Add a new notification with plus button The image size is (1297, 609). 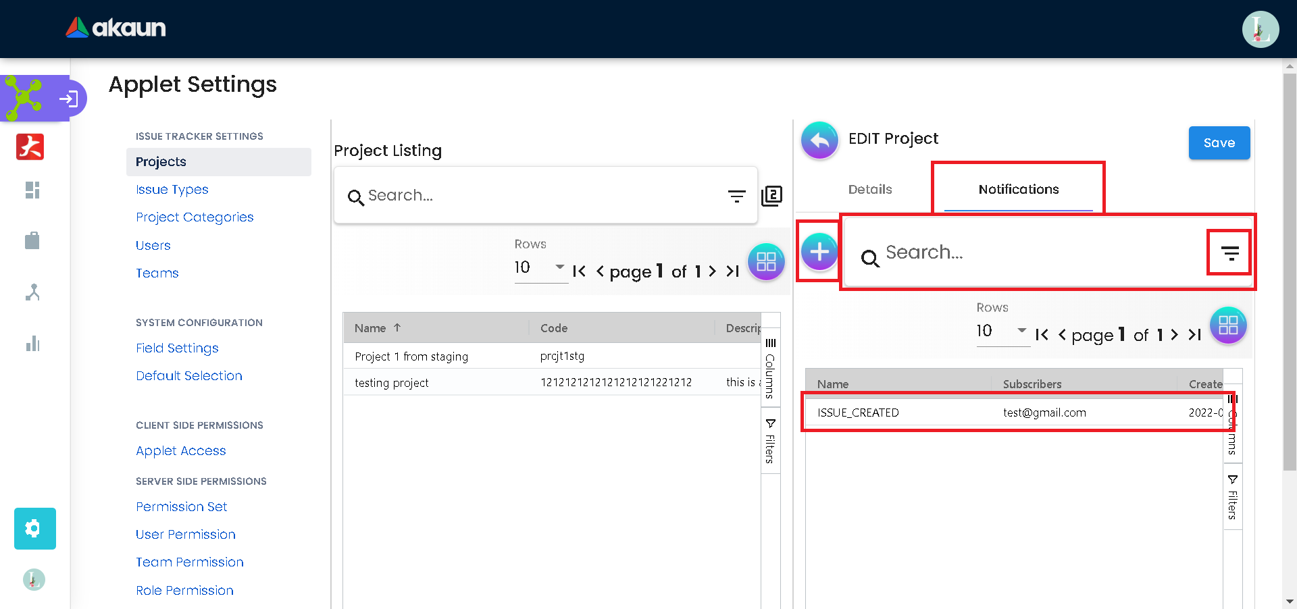819,252
